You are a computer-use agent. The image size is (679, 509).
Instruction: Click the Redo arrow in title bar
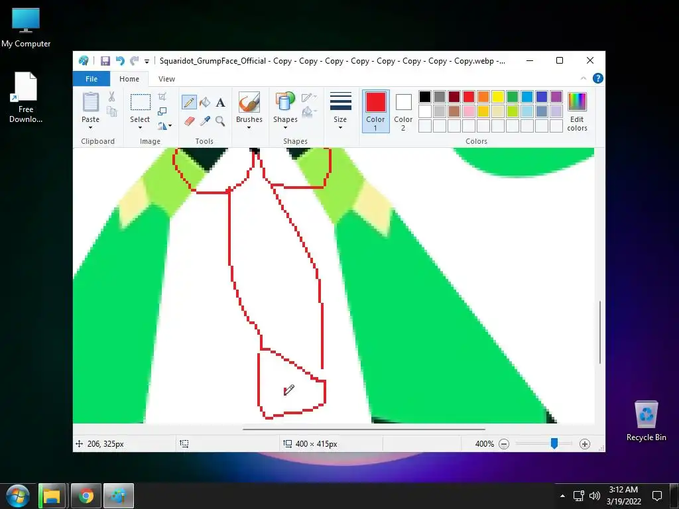coord(135,61)
